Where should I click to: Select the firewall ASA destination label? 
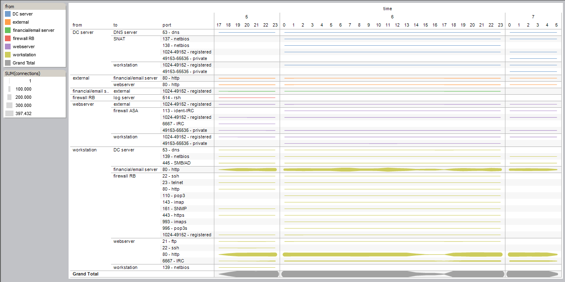click(127, 111)
